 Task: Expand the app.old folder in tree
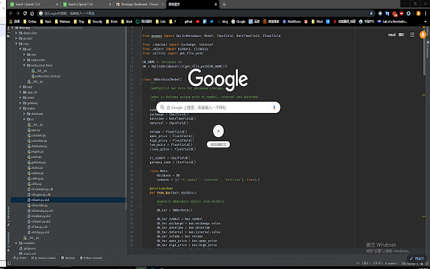[20, 92]
